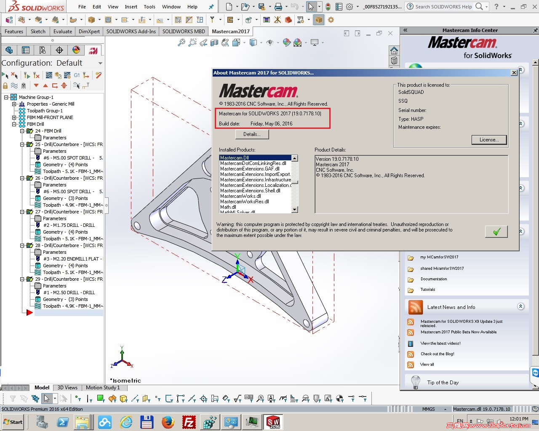Viewport: 539px width, 431px height.
Task: Open the FeatureManager design tree tab
Action: [x=9, y=50]
